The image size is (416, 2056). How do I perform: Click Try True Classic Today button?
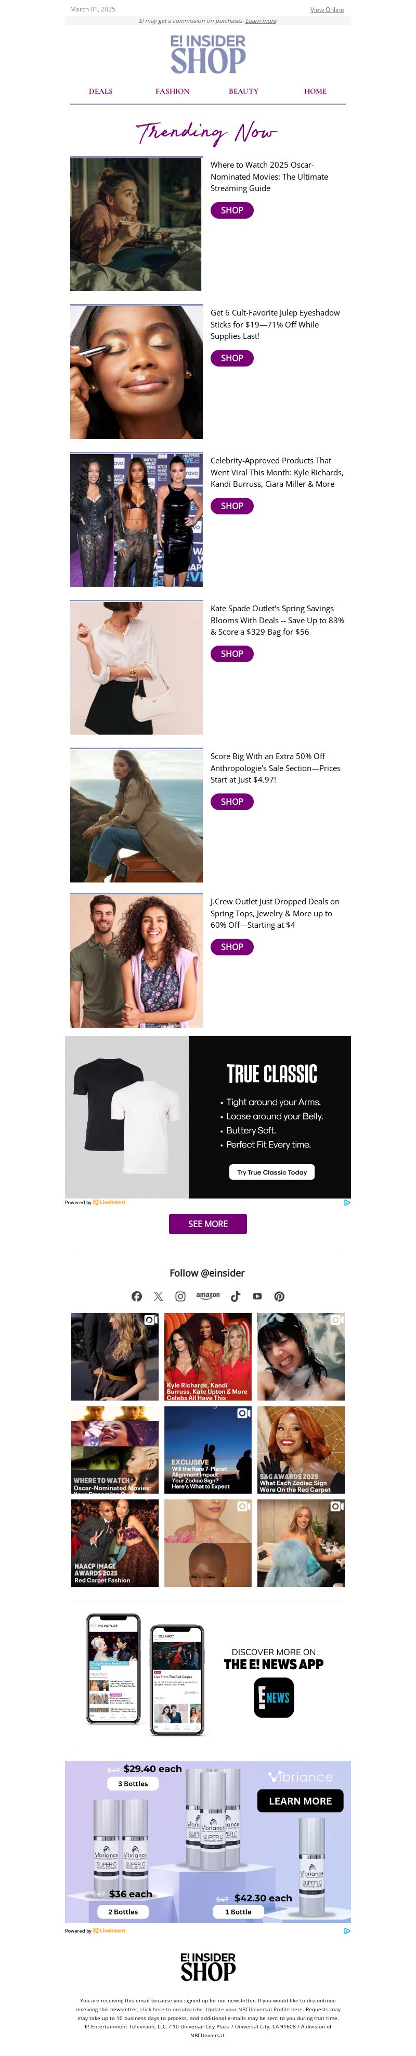click(272, 1171)
